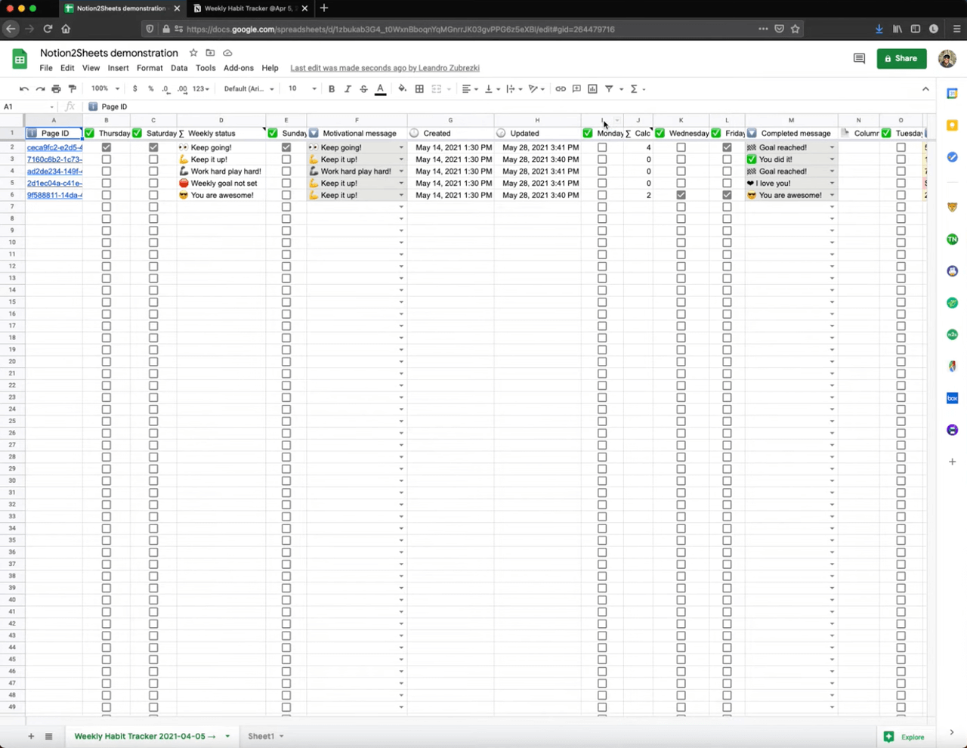Toggle italic formatting
The image size is (967, 748).
coord(348,89)
